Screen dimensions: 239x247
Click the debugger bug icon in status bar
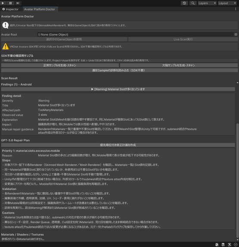coord(217,244)
